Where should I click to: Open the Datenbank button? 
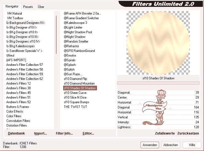pyautogui.click(x=16, y=133)
